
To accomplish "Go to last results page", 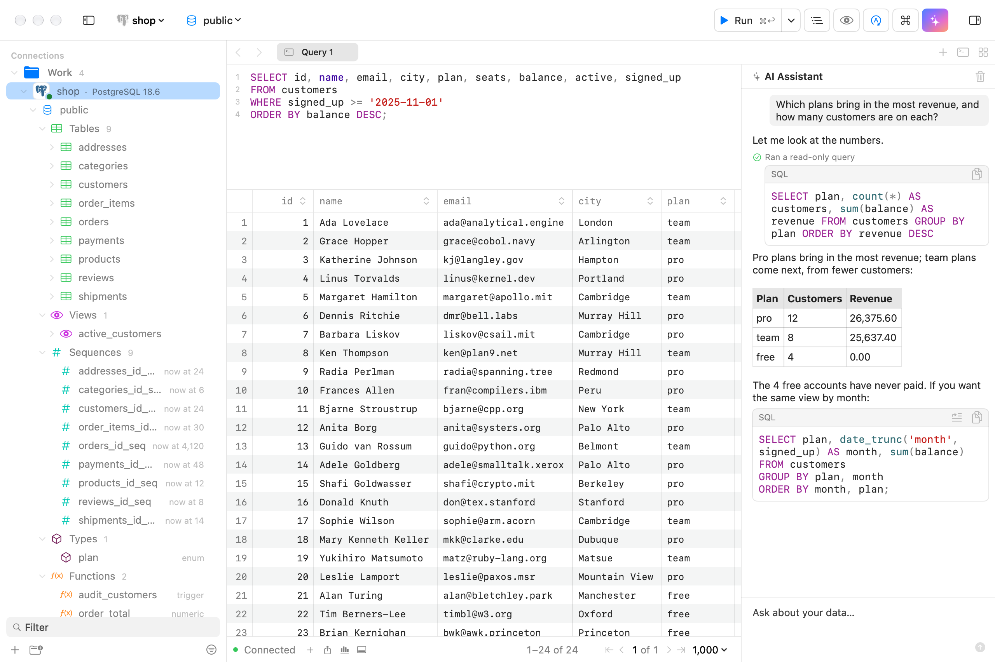I will tap(681, 650).
